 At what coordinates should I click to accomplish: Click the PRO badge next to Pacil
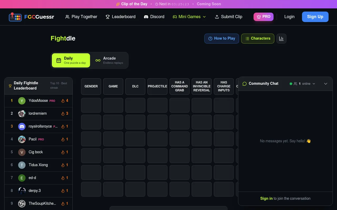[x=41, y=140]
